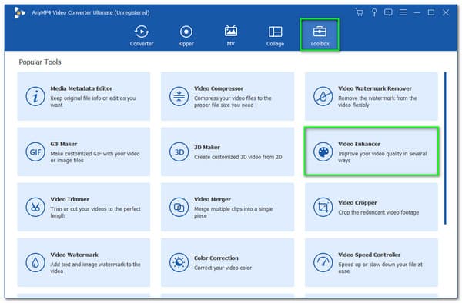Open GIF Maker title
This screenshot has width=462, height=303.
tap(64, 144)
